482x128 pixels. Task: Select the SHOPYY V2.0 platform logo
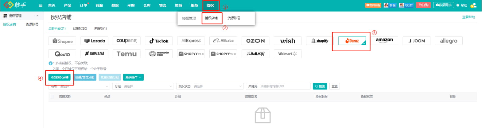pos(223,54)
